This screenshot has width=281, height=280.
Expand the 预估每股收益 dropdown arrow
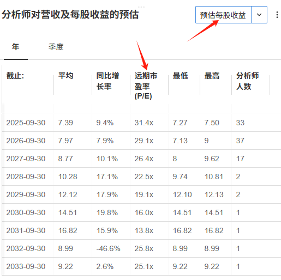coord(259,15)
